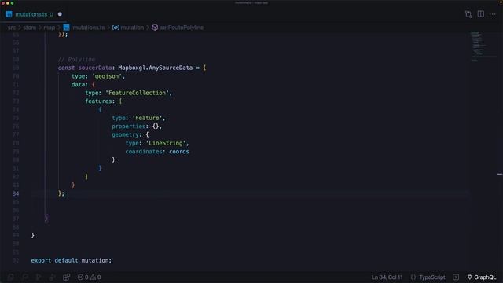Open problems panel via errors count icon

pyautogui.click(x=83, y=277)
